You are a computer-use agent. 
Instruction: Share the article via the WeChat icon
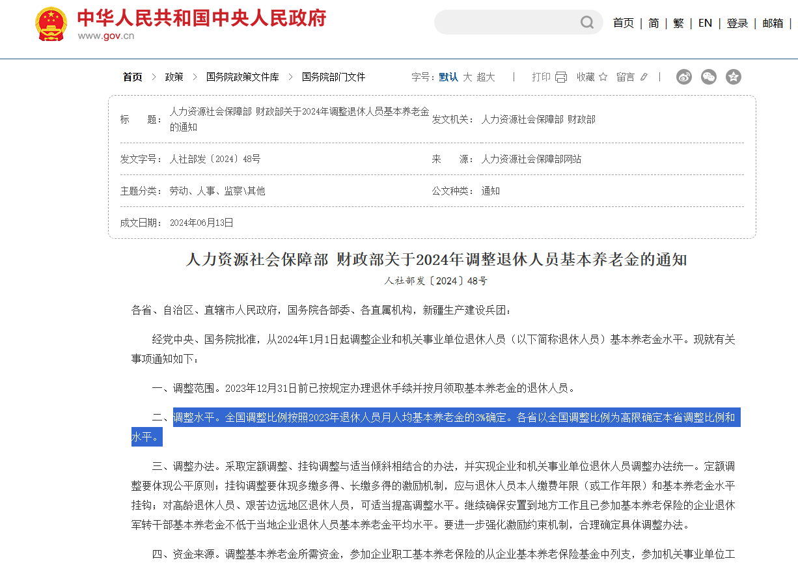point(708,76)
